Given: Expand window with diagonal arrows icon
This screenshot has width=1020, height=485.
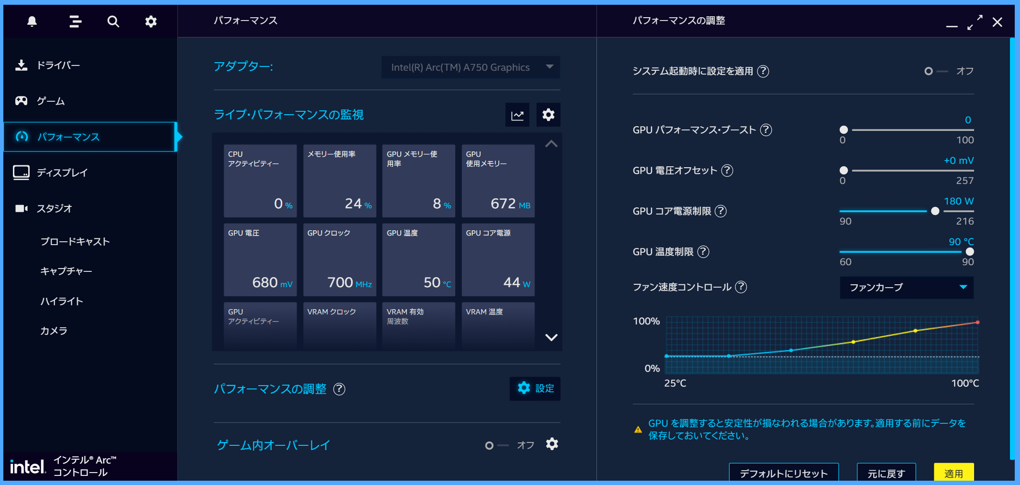Looking at the screenshot, I should pos(975,22).
